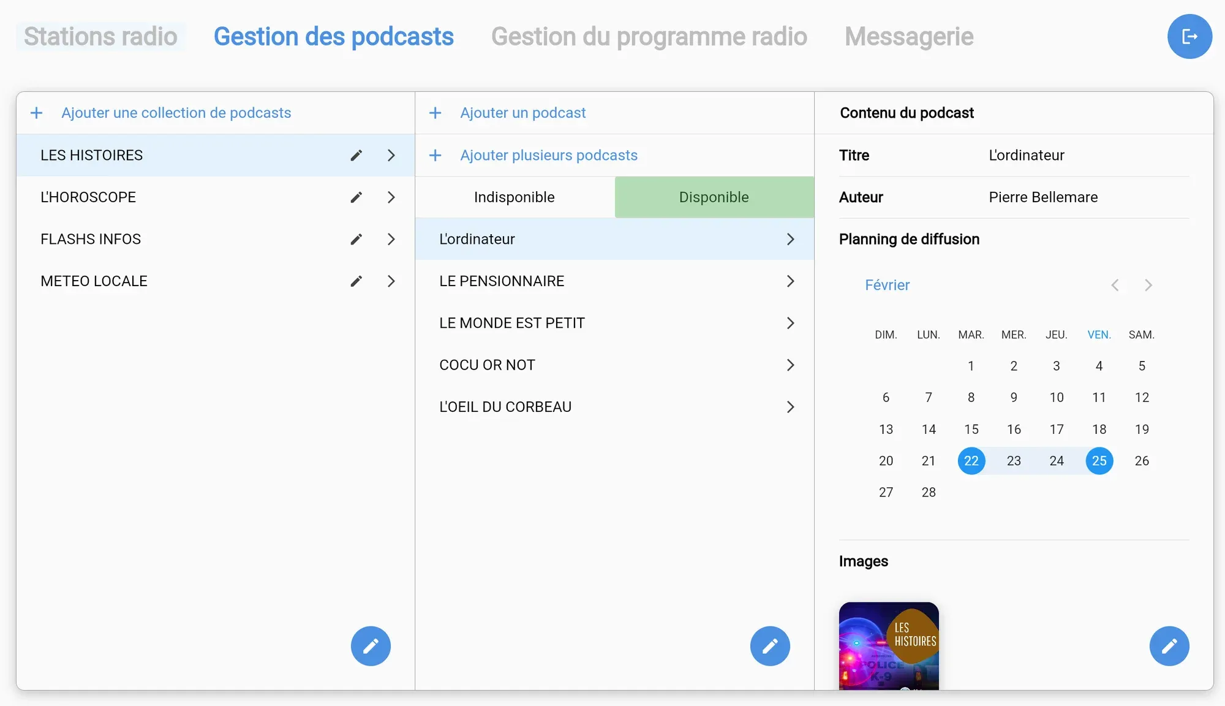Click Ajouter plusieurs podcasts link
The height and width of the screenshot is (706, 1225).
[549, 156]
